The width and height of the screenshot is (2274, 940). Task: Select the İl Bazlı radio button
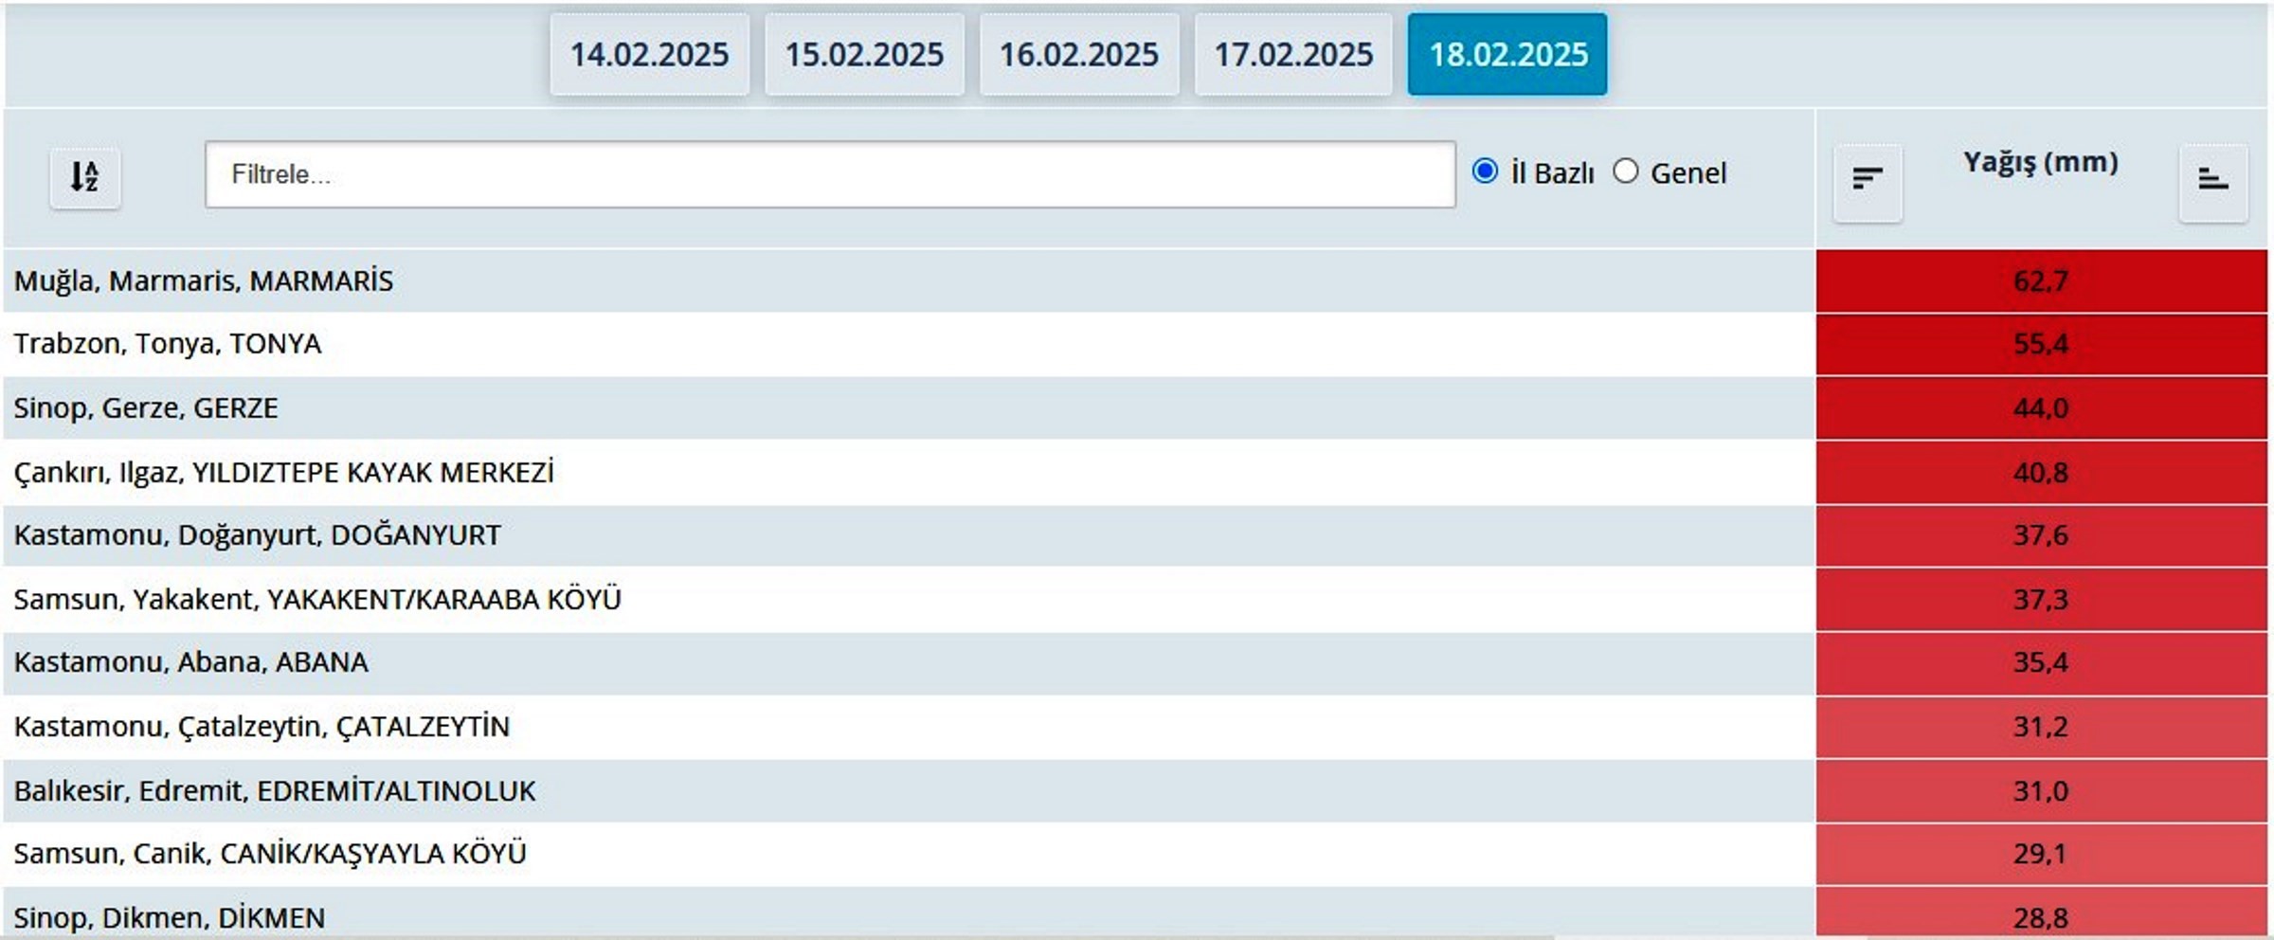click(x=1485, y=172)
